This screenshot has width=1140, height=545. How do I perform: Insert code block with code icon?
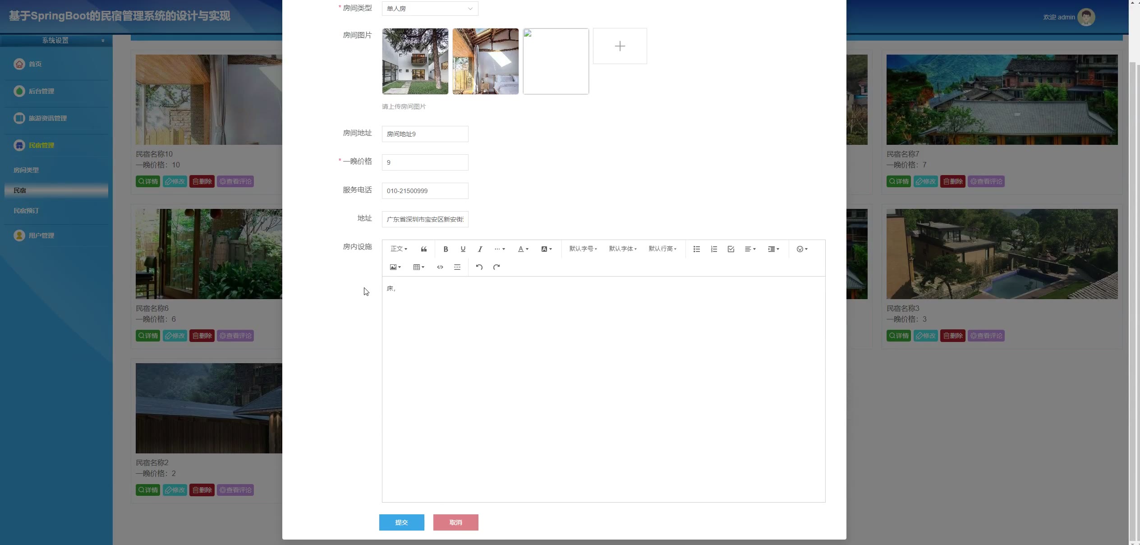click(x=440, y=267)
